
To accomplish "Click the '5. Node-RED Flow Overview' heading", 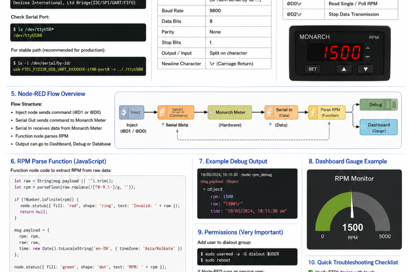I will point(48,94).
